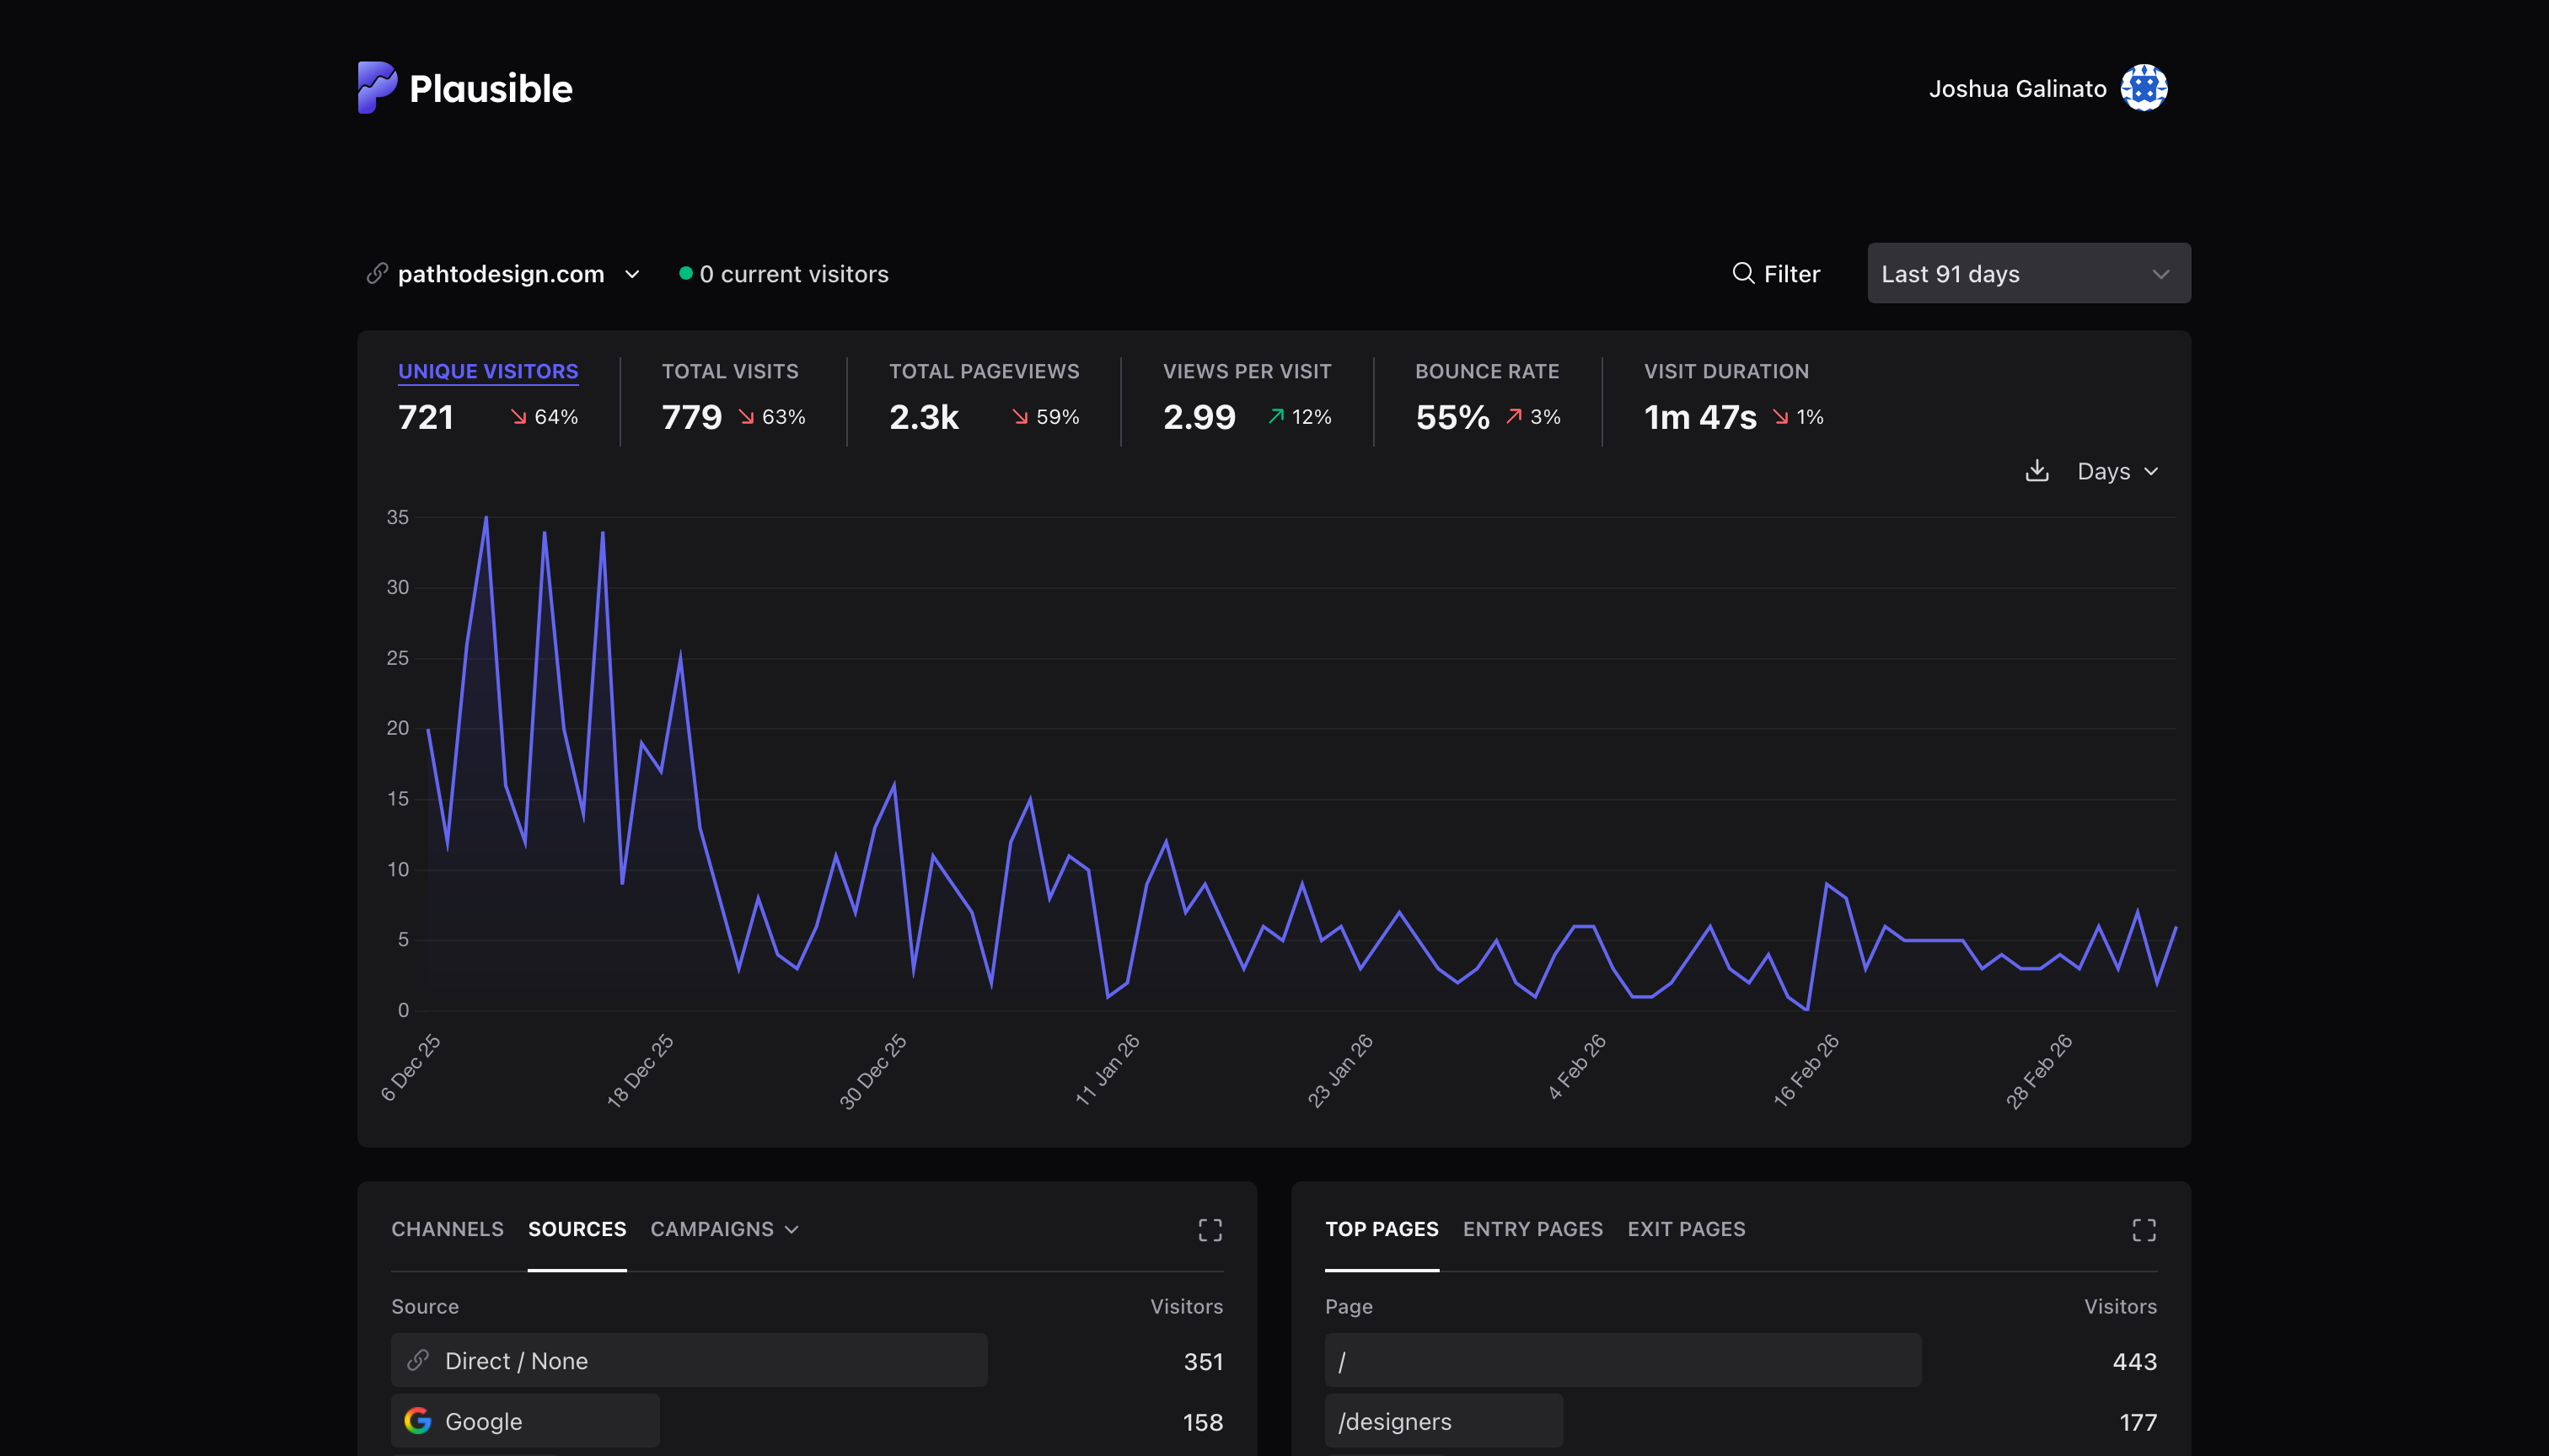Click the Google source icon
Viewport: 2549px width, 1456px height.
click(x=418, y=1421)
